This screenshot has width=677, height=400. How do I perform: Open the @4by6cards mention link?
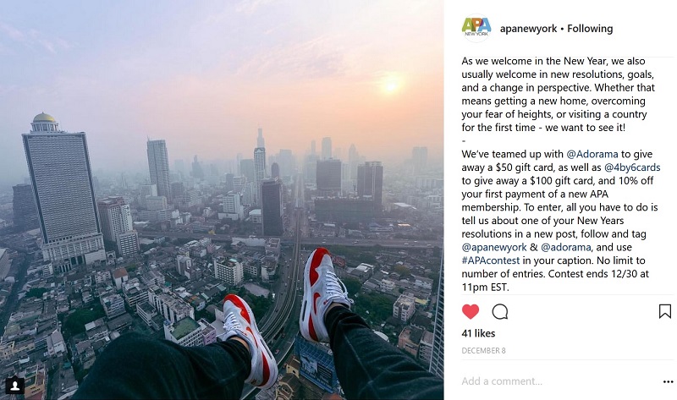[632, 167]
